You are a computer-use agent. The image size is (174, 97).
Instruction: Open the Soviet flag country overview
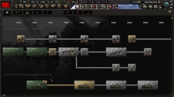coord(5,4)
